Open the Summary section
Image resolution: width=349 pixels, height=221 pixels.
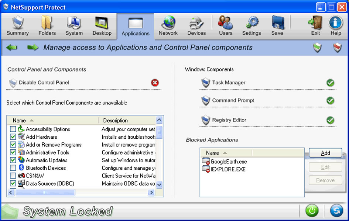pyautogui.click(x=18, y=26)
